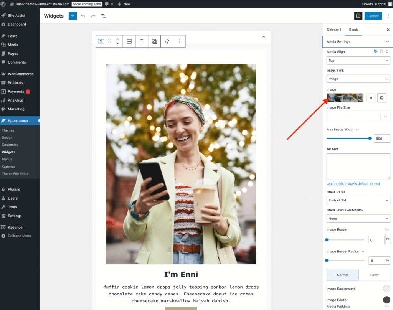This screenshot has width=393, height=310.
Task: Click the Undo arrow in the editor header
Action: [83, 16]
